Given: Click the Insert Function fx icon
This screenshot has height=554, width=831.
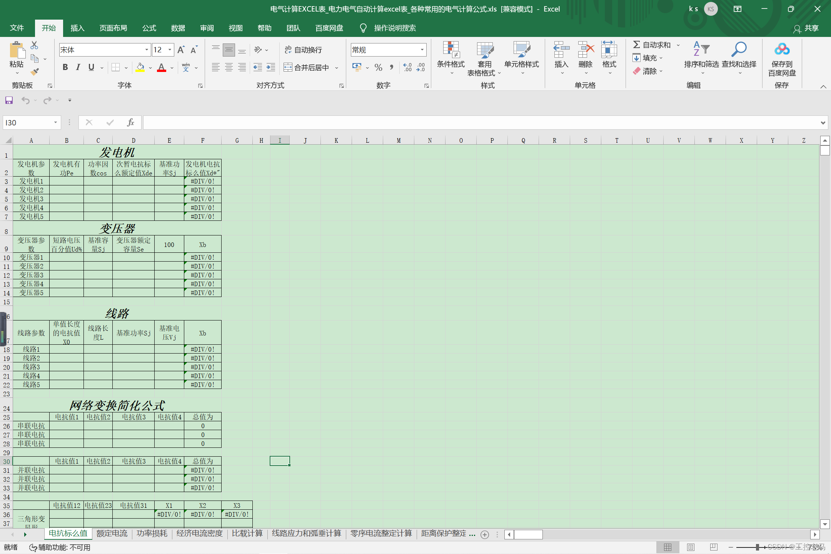Looking at the screenshot, I should click(x=130, y=122).
